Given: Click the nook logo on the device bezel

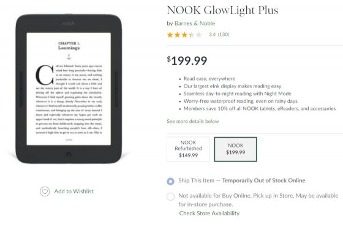Looking at the screenshot, I should (x=69, y=23).
